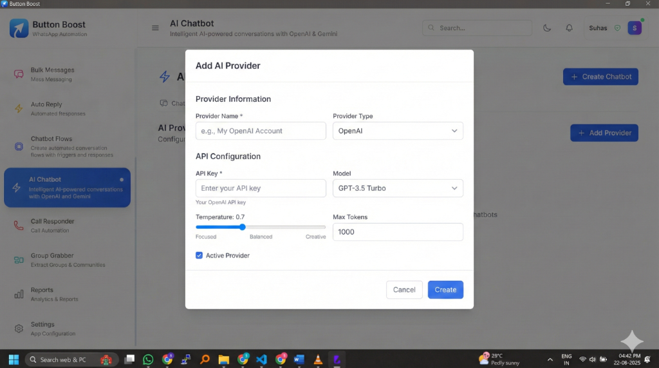Open notifications bell icon
This screenshot has height=368, width=659.
[569, 28]
